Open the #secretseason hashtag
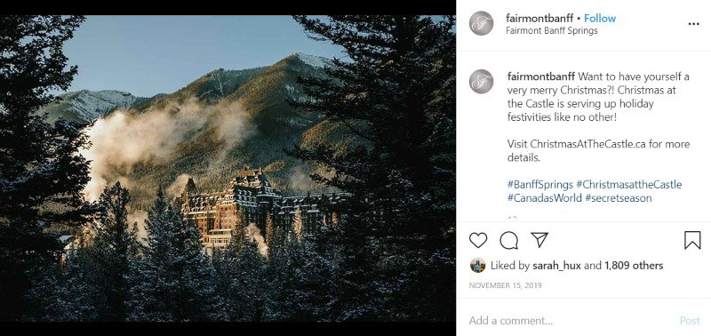Image resolution: width=711 pixels, height=336 pixels. (x=618, y=198)
